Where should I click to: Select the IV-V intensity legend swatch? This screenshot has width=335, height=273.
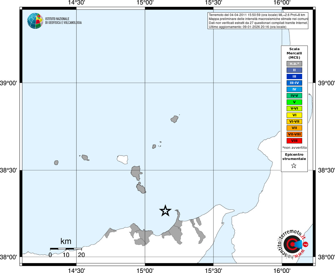click(x=294, y=96)
